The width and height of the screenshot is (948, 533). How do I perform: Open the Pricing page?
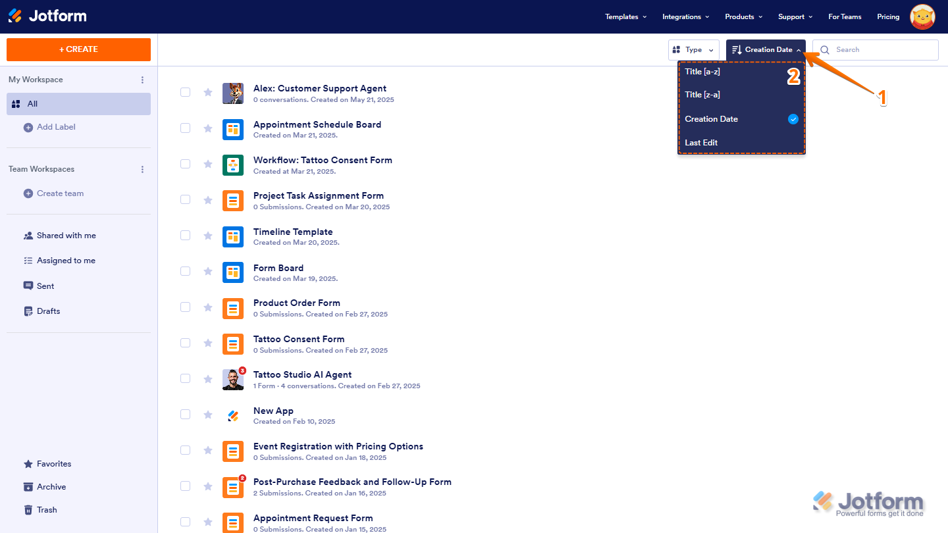888,16
